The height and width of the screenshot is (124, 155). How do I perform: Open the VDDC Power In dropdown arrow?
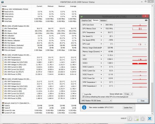(101, 75)
